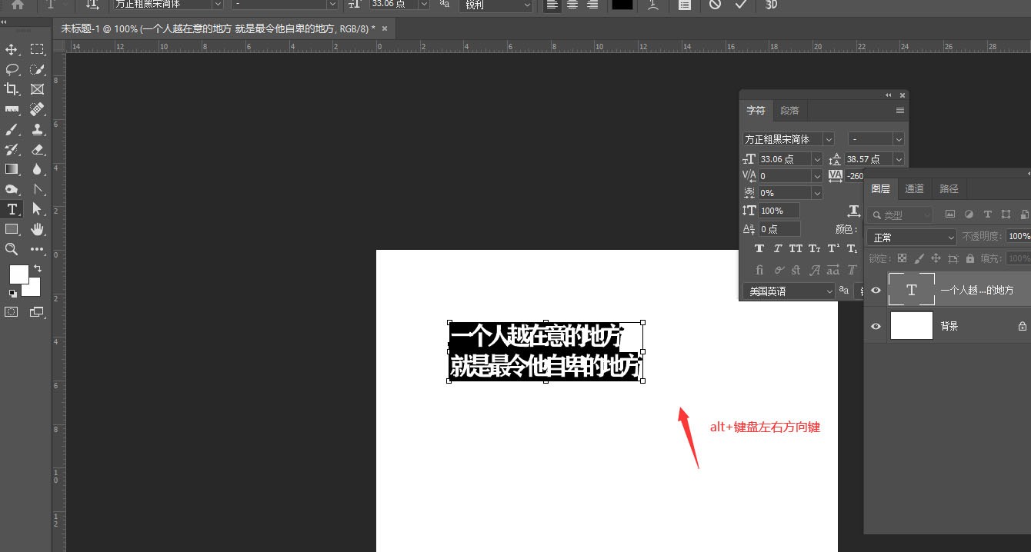Select the Zoom tool
The height and width of the screenshot is (552, 1031).
point(12,249)
